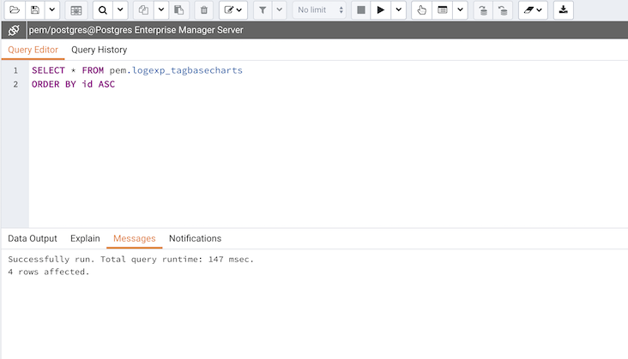Click the pem/postgres connection title
This screenshot has height=359, width=628.
pyautogui.click(x=136, y=30)
